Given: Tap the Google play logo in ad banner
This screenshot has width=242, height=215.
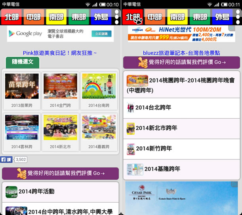Looking at the screenshot, I should (x=25, y=34).
